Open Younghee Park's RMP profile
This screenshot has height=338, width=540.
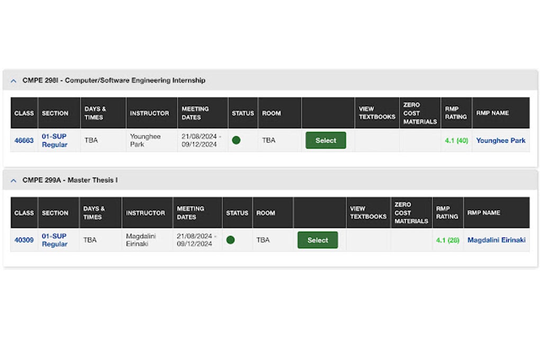pos(501,140)
